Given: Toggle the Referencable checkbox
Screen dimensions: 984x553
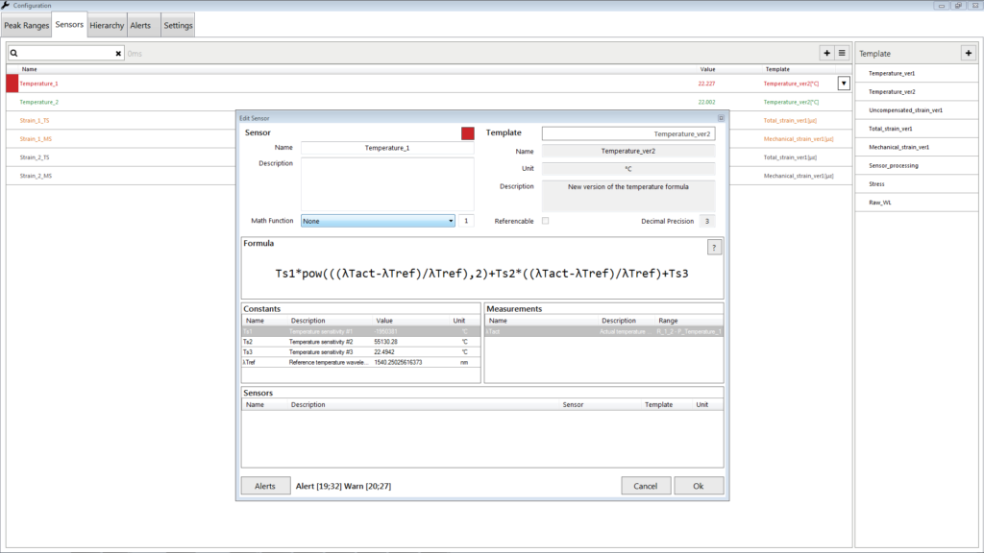Looking at the screenshot, I should tap(546, 221).
